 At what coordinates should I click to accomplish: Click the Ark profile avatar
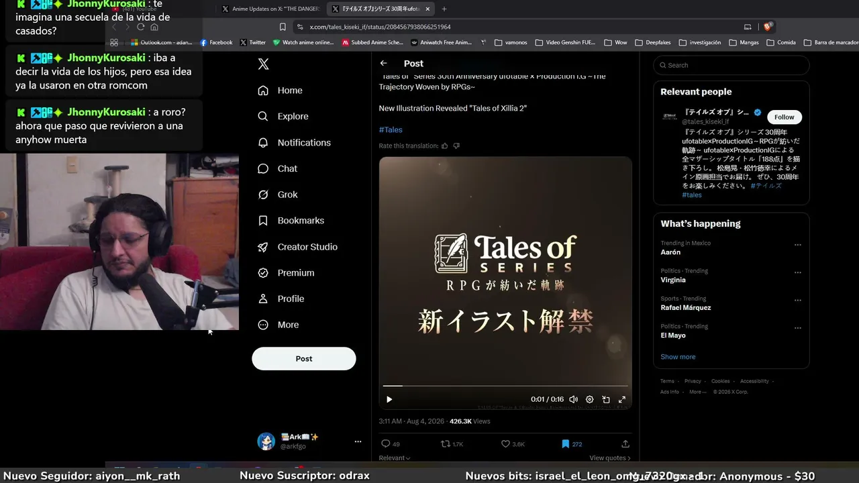[x=266, y=441]
